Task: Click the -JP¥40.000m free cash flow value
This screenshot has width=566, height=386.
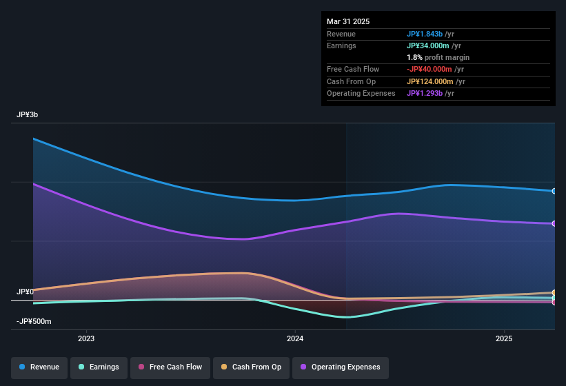Action: pyautogui.click(x=429, y=69)
